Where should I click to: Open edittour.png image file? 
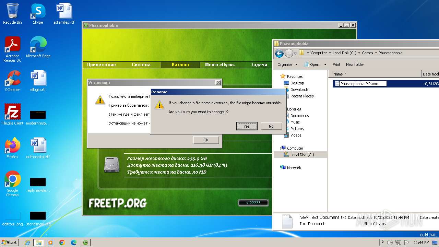12,219
